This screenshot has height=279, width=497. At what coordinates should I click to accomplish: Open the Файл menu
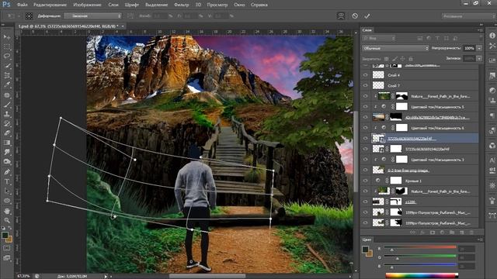pos(22,5)
